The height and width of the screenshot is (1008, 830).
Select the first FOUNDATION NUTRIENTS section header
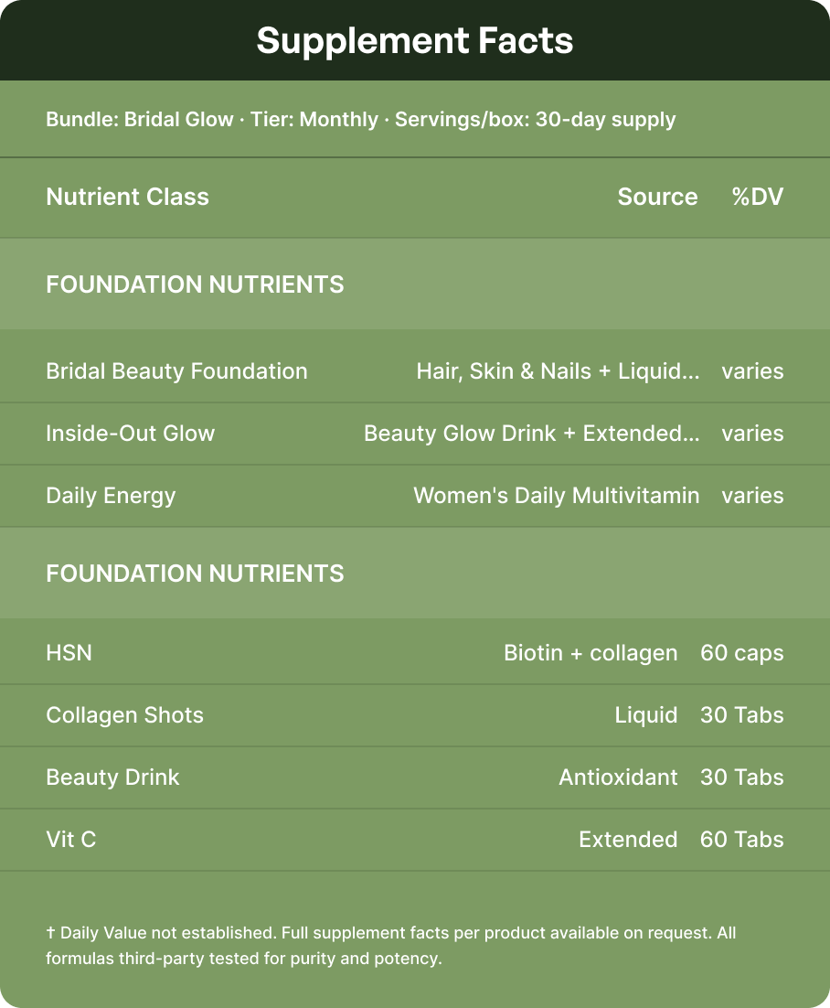click(415, 284)
